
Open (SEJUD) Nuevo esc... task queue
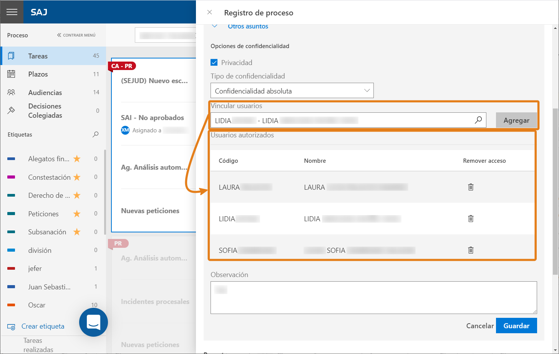click(x=154, y=80)
